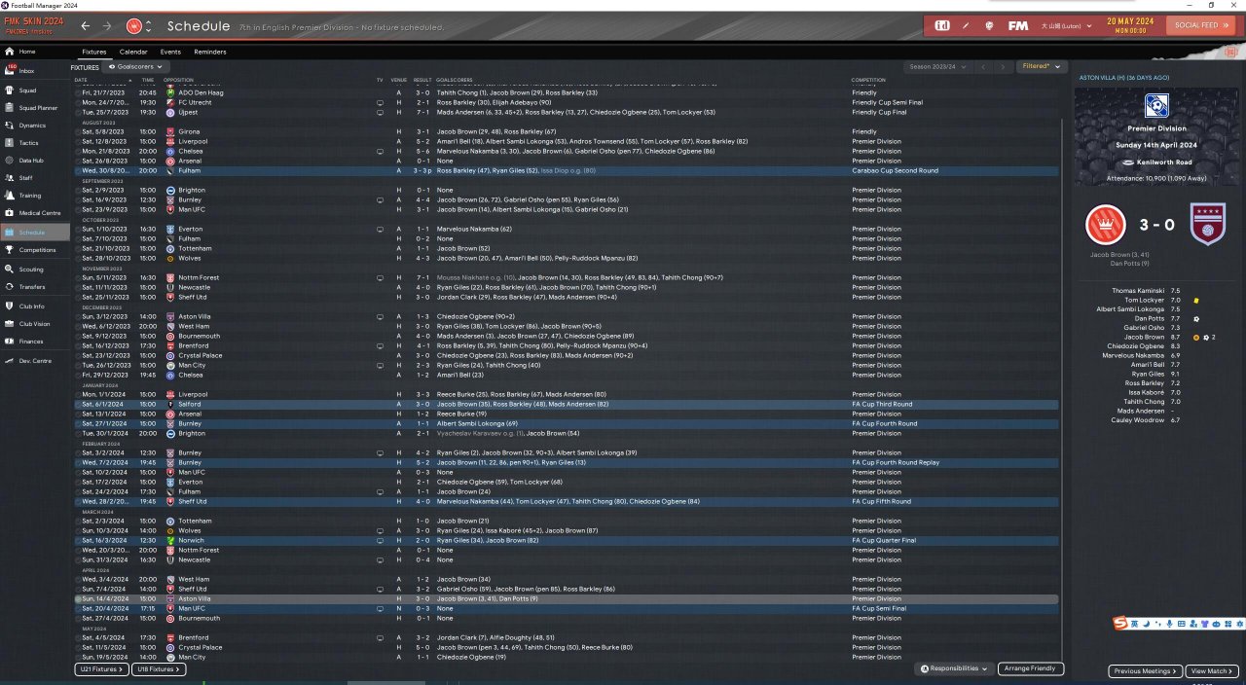Click the View Match button
Viewport: 1246px width, 685px height.
coord(1213,671)
